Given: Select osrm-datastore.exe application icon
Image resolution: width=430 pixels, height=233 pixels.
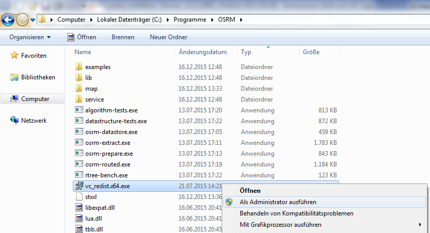Looking at the screenshot, I should (79, 131).
